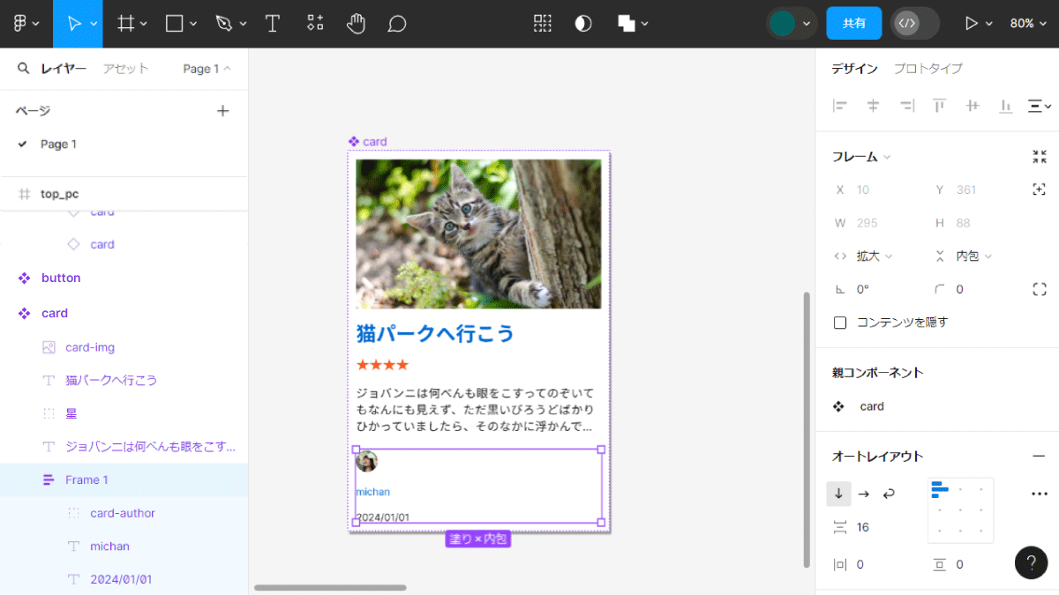Image resolution: width=1059 pixels, height=595 pixels.
Task: Open shape tools dropdown arrow
Action: coord(193,24)
